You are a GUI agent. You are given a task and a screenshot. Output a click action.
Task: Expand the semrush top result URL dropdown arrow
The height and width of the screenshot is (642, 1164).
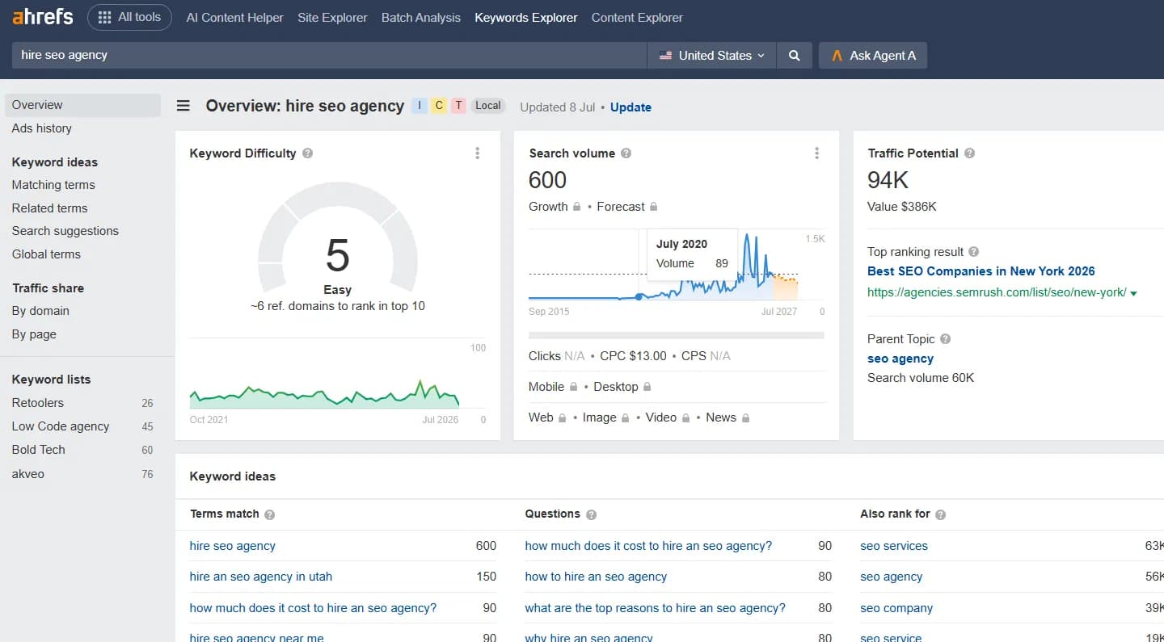[x=1133, y=293]
